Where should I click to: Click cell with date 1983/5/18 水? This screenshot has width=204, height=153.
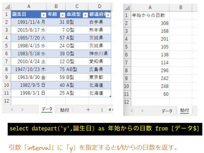coord(29,54)
